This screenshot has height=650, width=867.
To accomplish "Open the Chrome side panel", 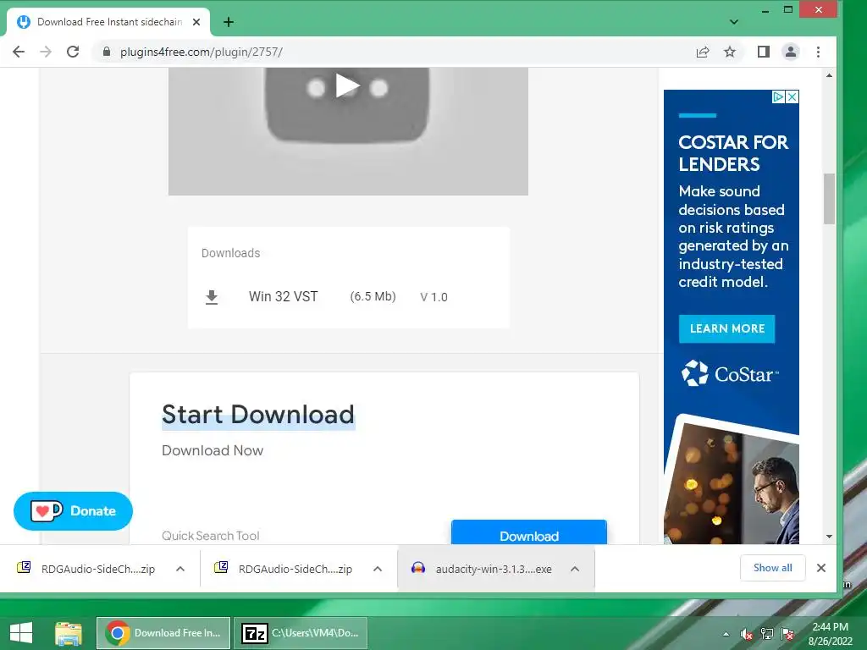I will click(x=764, y=52).
